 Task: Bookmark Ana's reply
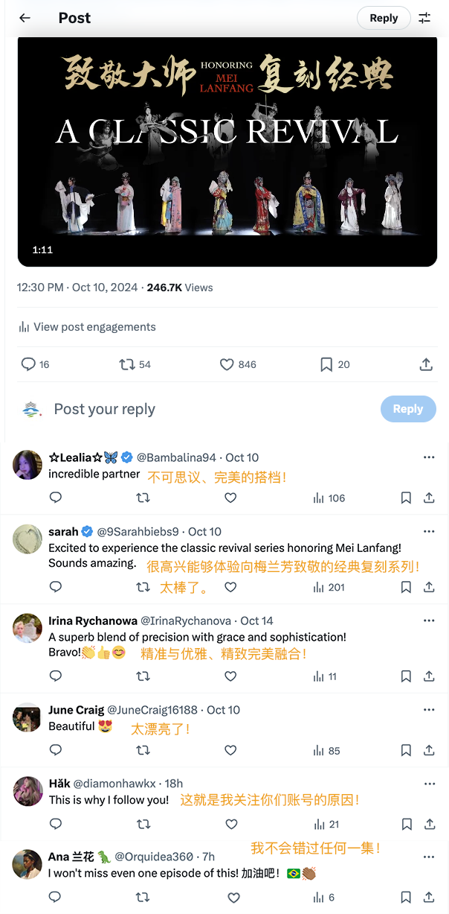click(x=406, y=898)
